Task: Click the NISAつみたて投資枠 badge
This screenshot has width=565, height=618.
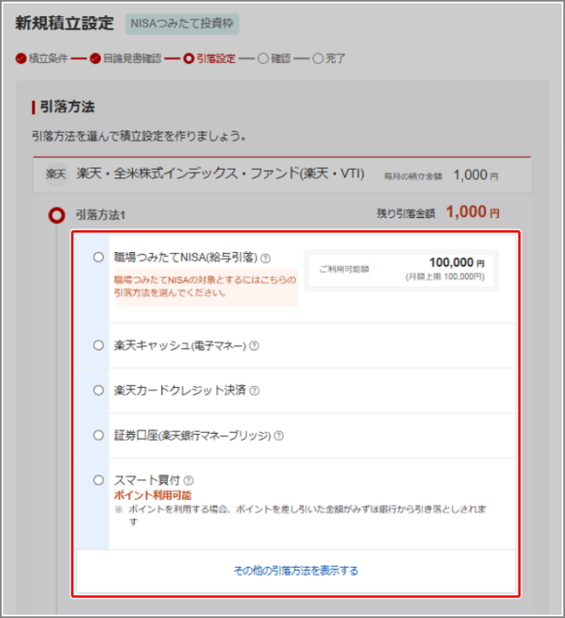Action: [182, 24]
